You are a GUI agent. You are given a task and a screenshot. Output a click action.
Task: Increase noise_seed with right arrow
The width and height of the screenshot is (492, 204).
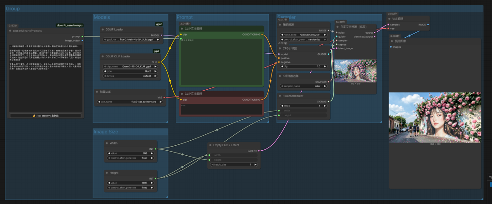325,35
